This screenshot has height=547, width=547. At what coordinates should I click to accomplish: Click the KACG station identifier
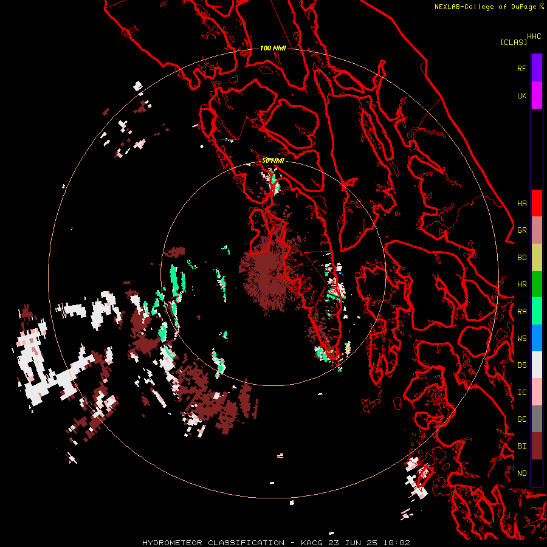pyautogui.click(x=312, y=543)
